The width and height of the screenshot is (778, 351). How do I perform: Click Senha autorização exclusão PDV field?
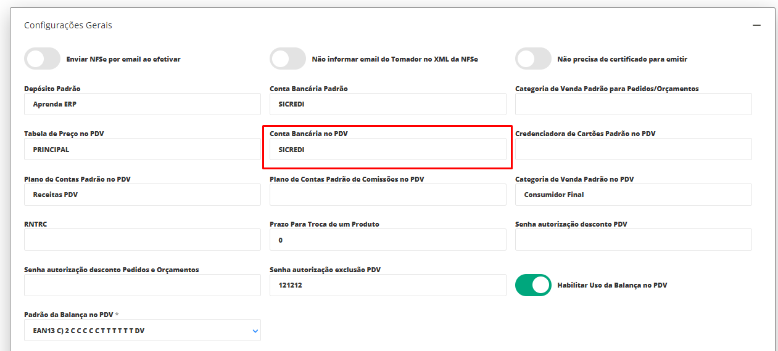click(387, 285)
